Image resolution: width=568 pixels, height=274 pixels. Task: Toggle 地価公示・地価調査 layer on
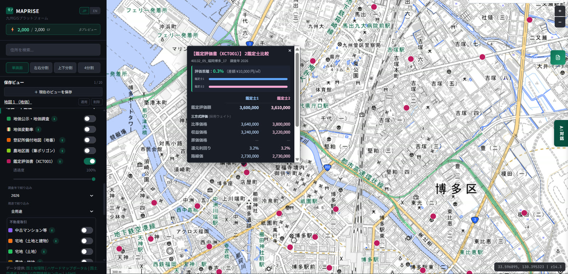point(90,119)
